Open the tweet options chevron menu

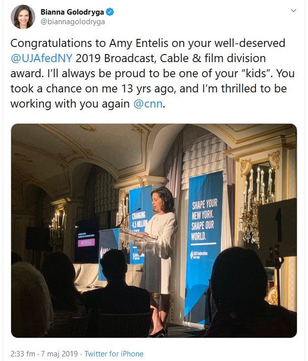(294, 11)
